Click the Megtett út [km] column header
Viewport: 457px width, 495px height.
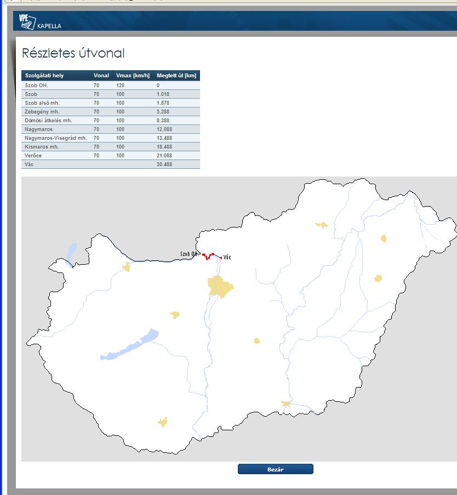(x=176, y=76)
